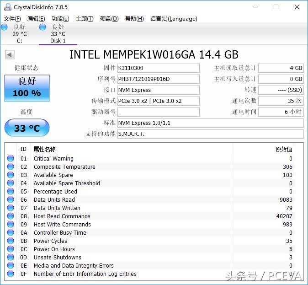The height and width of the screenshot is (285, 308).
Task: Open the 文件(F) menu
Action: coord(12,19)
